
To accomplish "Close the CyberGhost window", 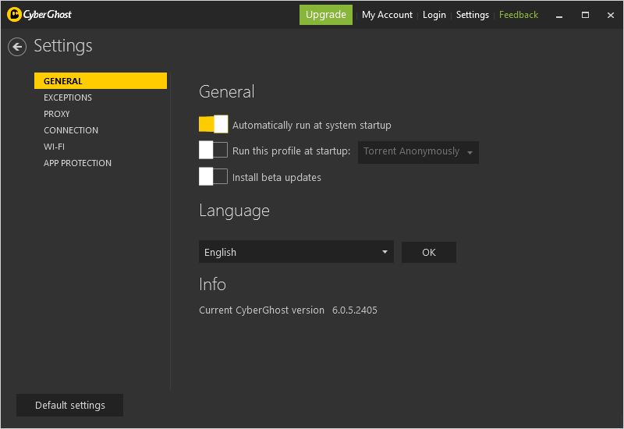I will pyautogui.click(x=611, y=15).
